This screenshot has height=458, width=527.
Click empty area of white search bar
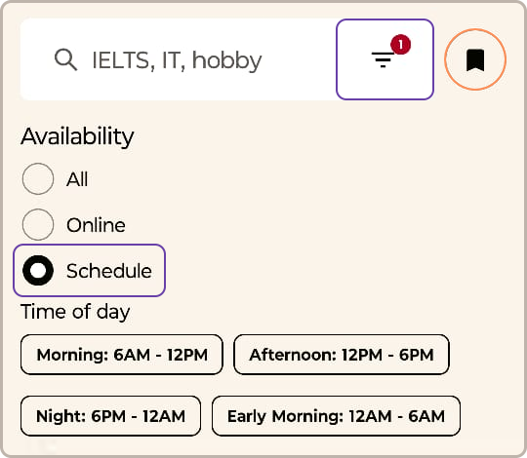pyautogui.click(x=300, y=59)
